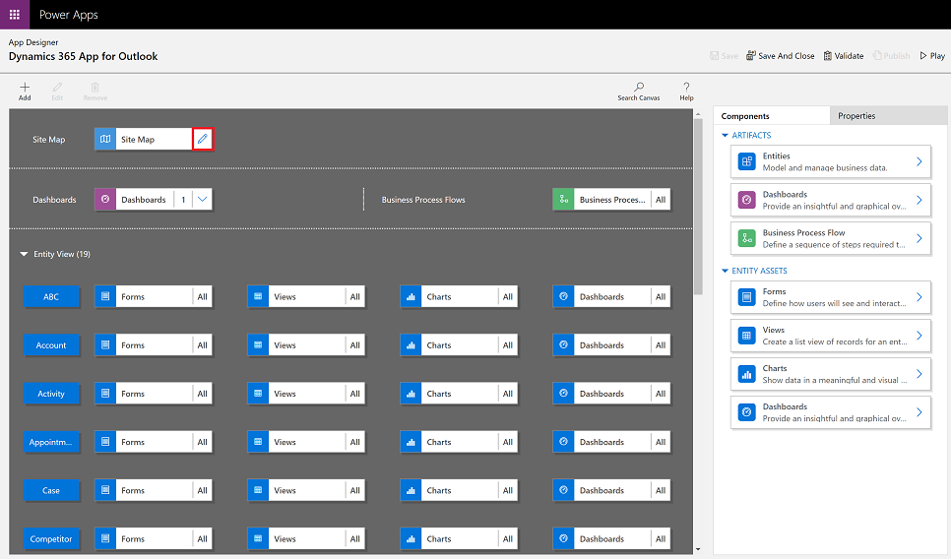The image size is (951, 559).
Task: Click the Forms icon in ABC row
Action: click(x=105, y=296)
